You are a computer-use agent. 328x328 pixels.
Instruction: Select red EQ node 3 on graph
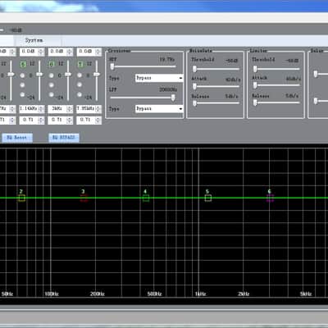click(x=84, y=198)
